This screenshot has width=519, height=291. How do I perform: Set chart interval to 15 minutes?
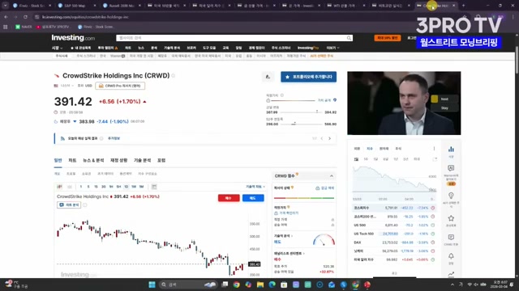[x=96, y=187]
